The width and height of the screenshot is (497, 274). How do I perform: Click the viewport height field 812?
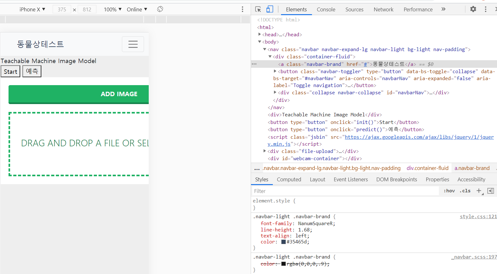click(87, 9)
